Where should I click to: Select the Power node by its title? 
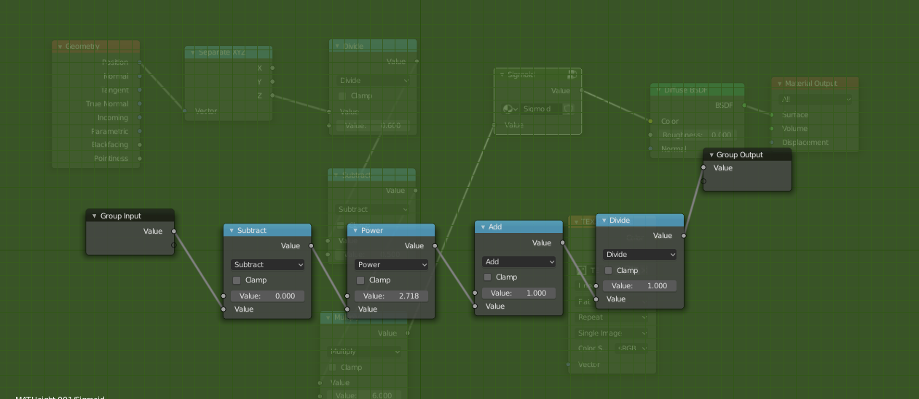coord(371,231)
